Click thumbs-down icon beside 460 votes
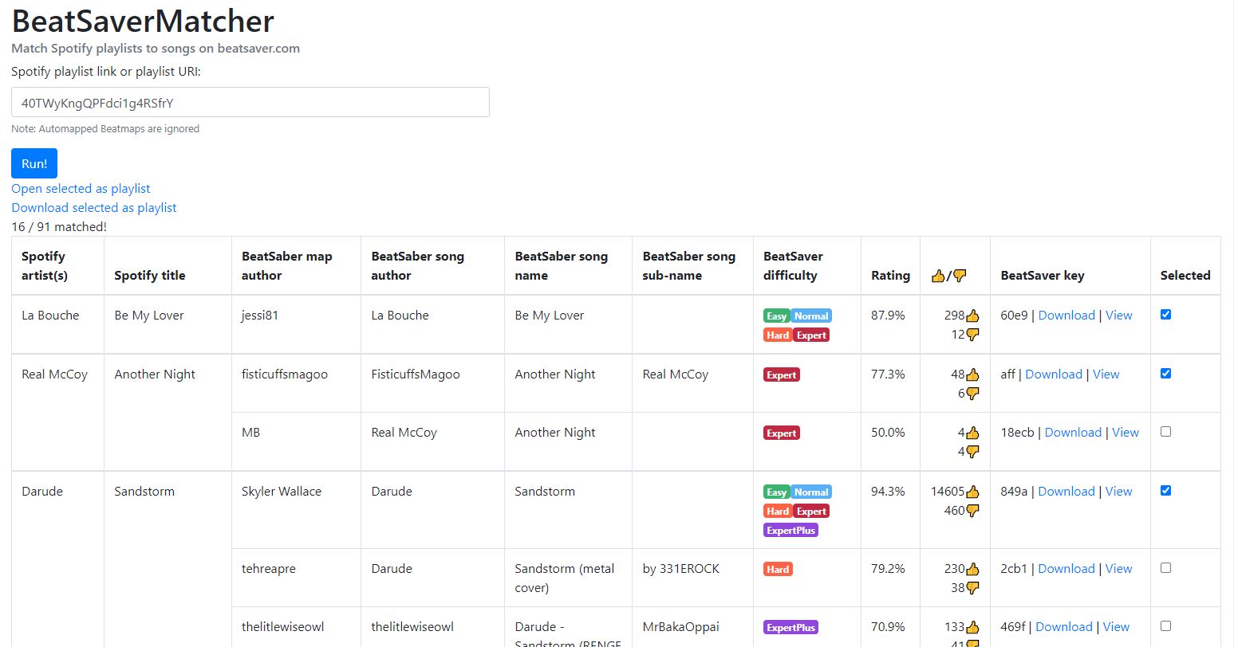 click(972, 511)
